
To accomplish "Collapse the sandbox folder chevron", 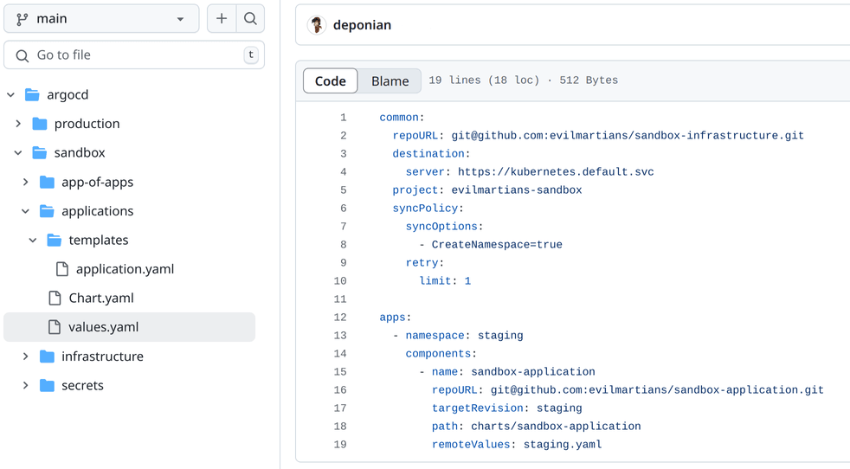I will (18, 153).
